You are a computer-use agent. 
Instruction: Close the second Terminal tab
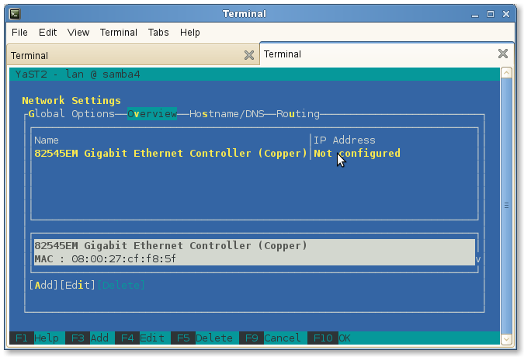pos(503,54)
